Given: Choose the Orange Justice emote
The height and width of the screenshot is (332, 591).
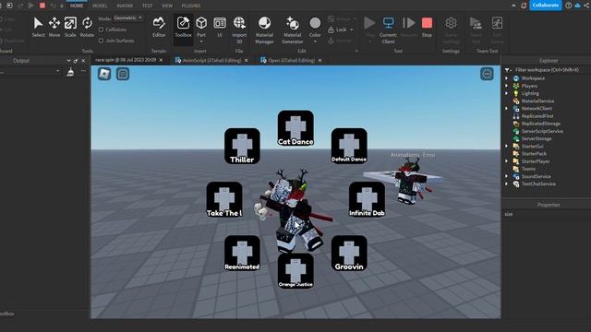Looking at the screenshot, I should (295, 271).
